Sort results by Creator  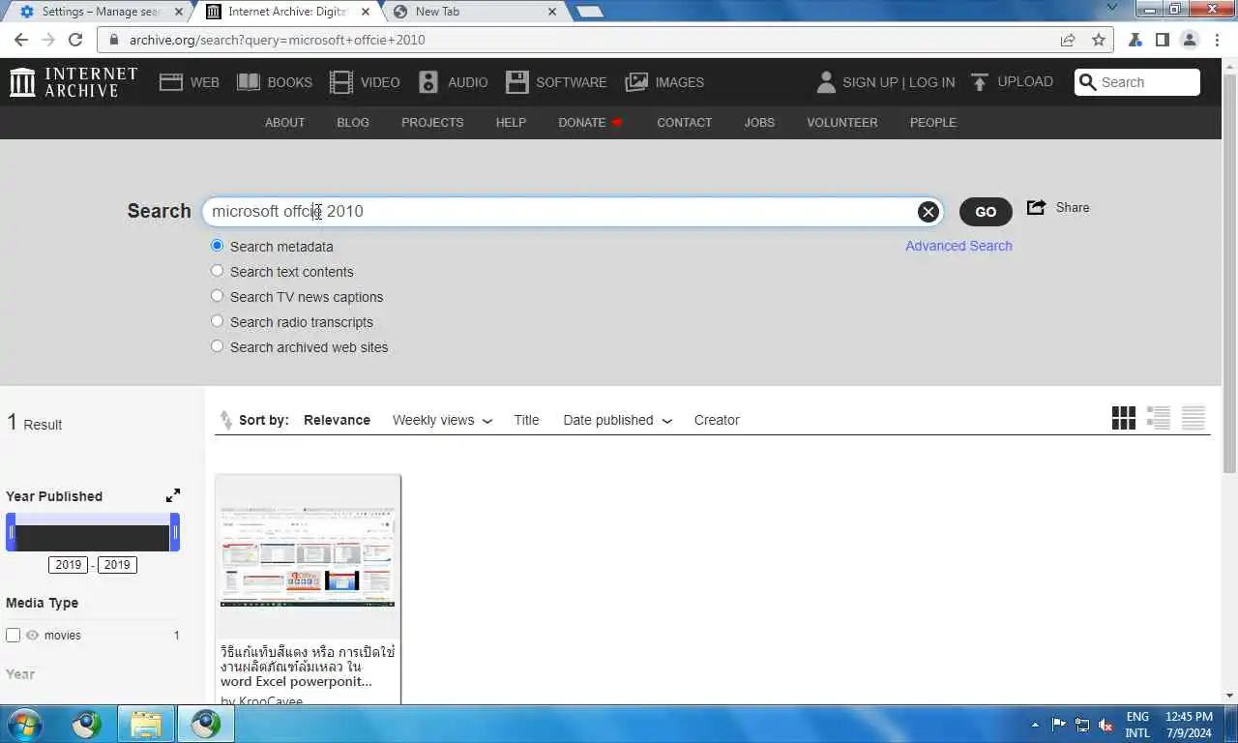pyautogui.click(x=717, y=420)
